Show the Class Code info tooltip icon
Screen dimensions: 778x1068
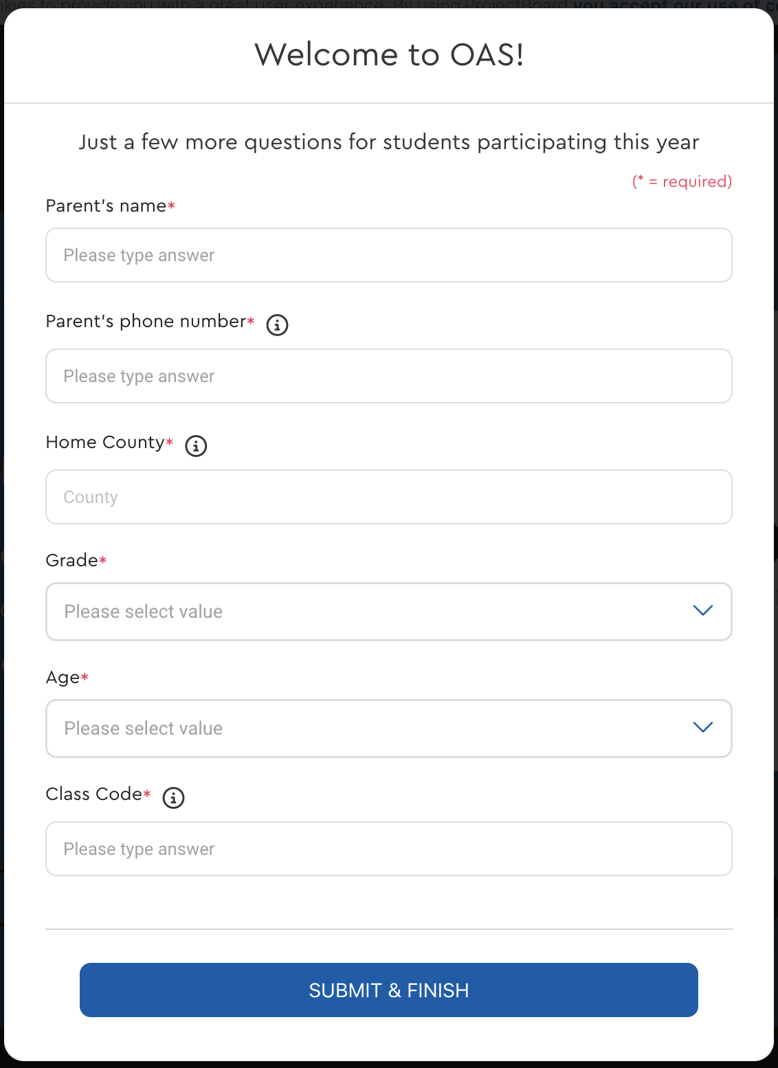coord(173,797)
